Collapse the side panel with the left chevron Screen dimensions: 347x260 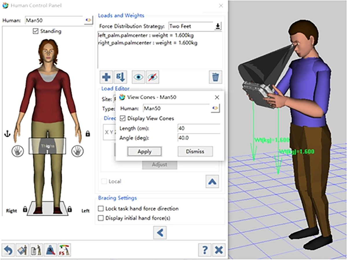160,233
